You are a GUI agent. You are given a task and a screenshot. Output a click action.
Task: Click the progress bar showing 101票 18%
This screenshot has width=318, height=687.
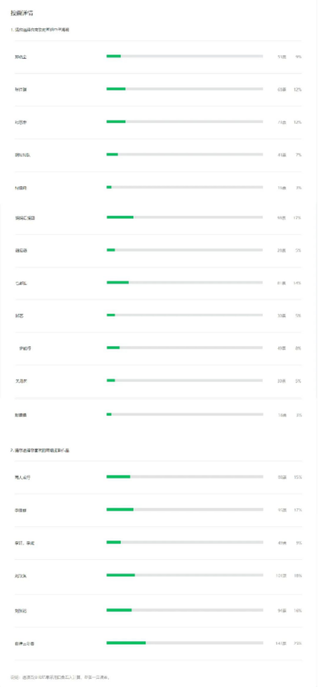[x=184, y=575]
